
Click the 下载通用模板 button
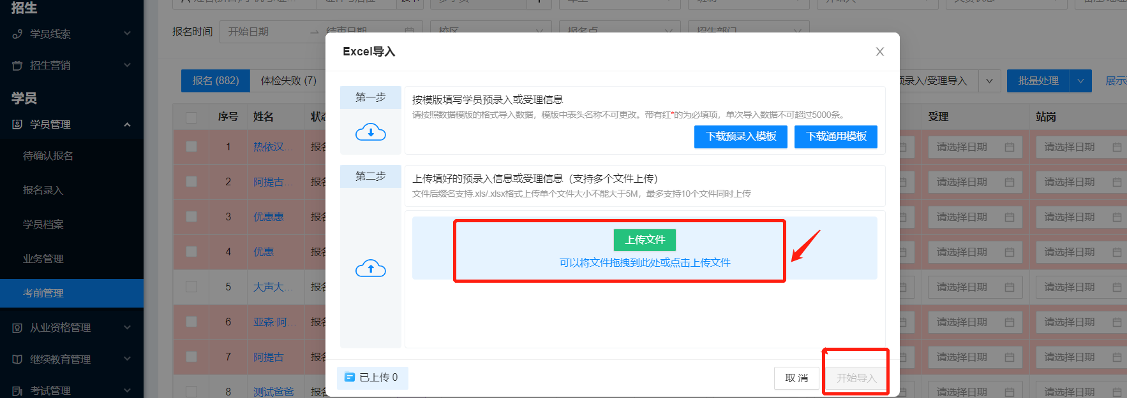click(836, 136)
